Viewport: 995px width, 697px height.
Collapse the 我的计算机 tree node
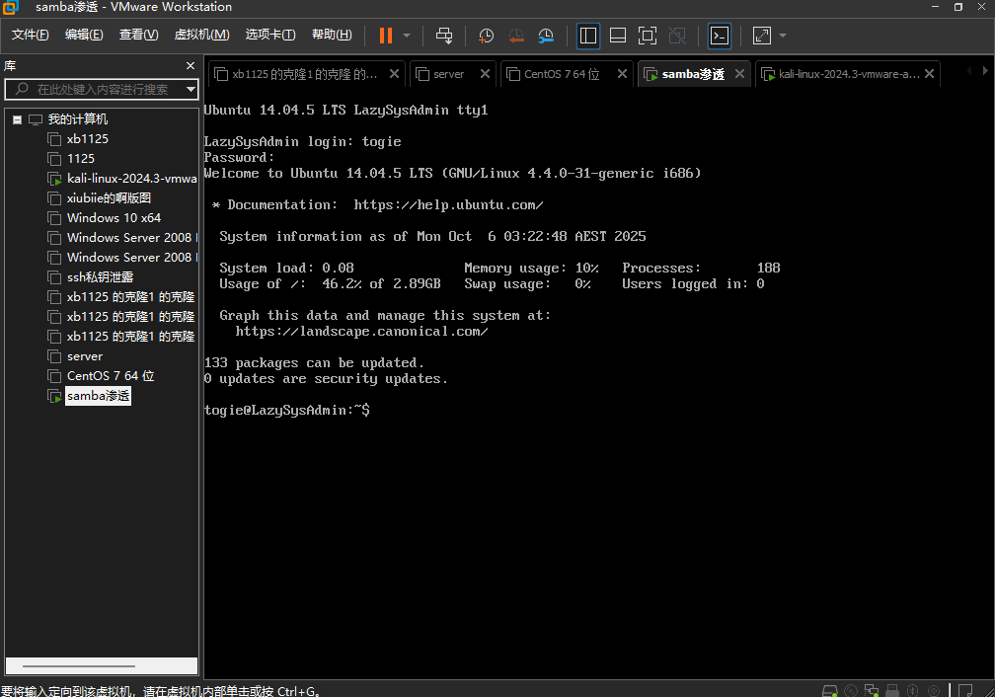(18, 119)
